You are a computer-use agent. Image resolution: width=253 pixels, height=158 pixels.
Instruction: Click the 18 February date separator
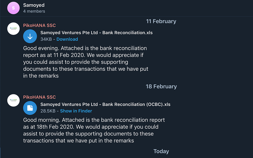(x=161, y=86)
